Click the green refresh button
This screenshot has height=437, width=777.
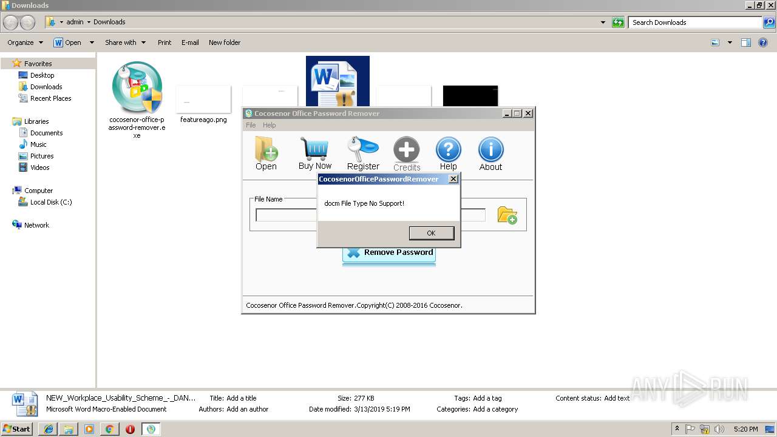pyautogui.click(x=618, y=22)
